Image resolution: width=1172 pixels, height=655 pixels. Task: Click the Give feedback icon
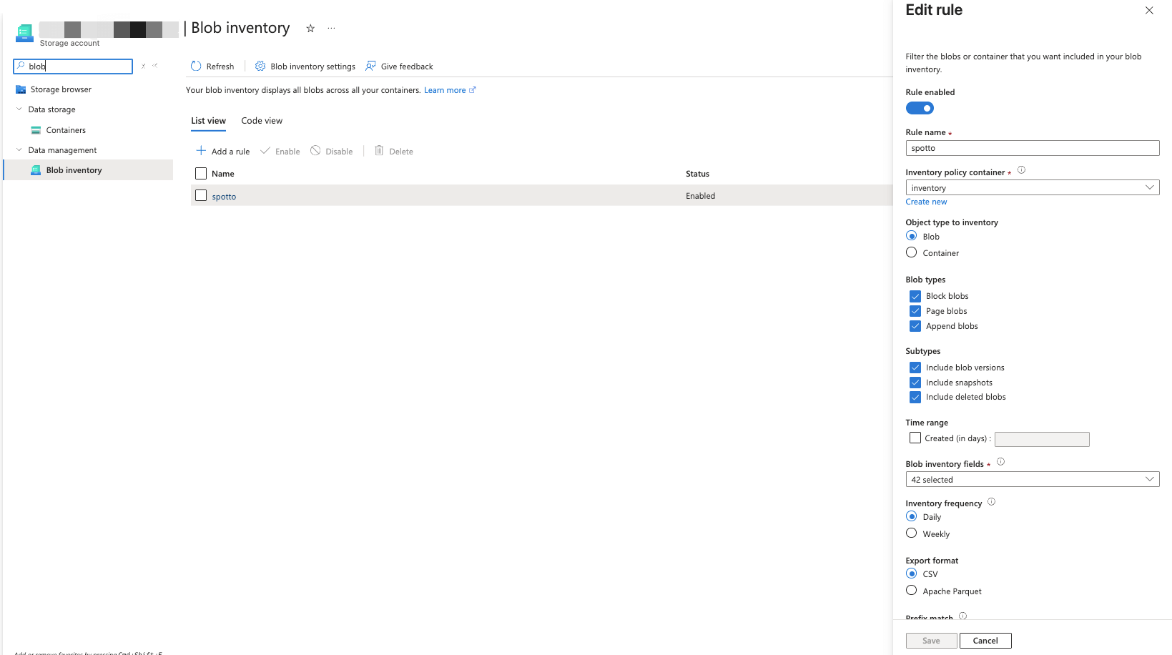pos(370,66)
